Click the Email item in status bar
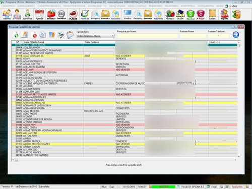The height and width of the screenshot is (189, 252). (212, 186)
